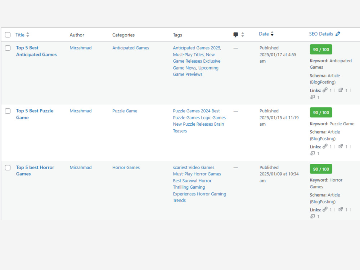Sort posts using arrows next to Date
Screen dimensions: 360x270
272,34
